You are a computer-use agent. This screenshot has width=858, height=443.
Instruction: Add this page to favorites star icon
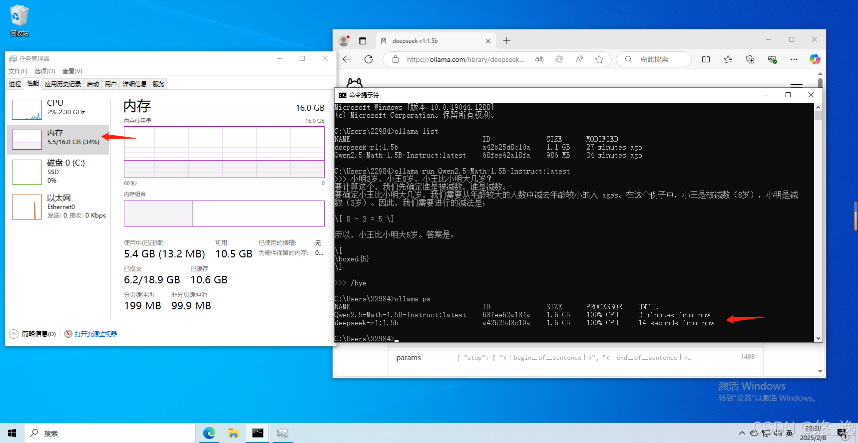pos(599,59)
